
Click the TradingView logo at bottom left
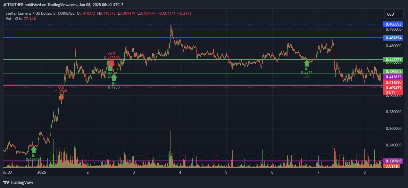(x=19, y=182)
